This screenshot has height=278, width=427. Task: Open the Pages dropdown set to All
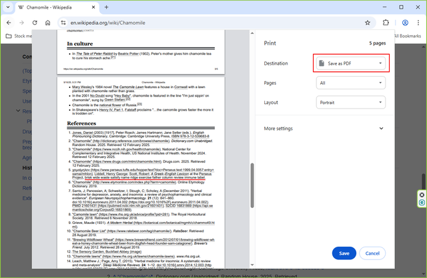coord(351,83)
